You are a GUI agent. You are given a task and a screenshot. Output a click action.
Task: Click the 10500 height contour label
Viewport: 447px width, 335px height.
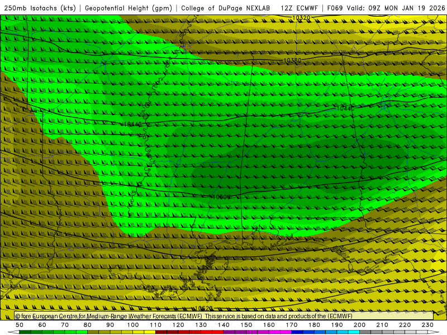coord(221,197)
